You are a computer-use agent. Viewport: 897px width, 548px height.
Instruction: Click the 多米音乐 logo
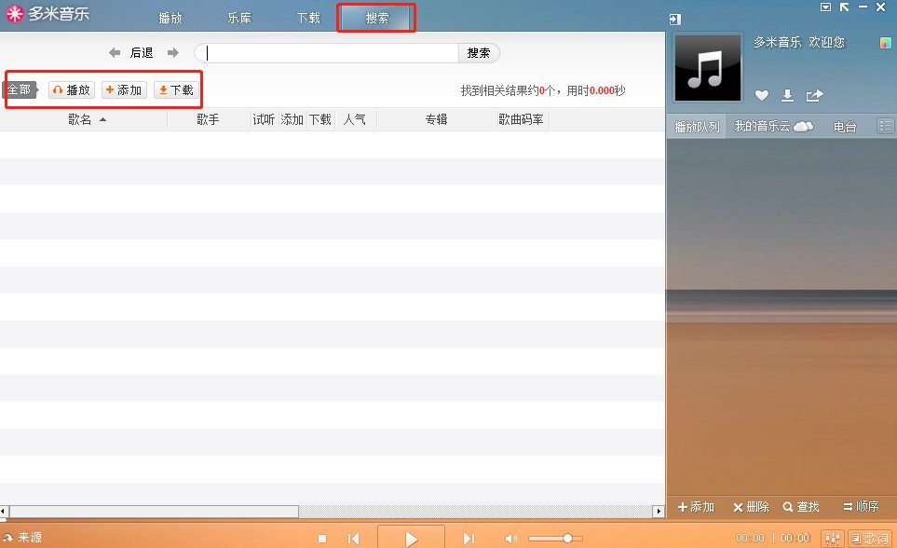click(48, 14)
